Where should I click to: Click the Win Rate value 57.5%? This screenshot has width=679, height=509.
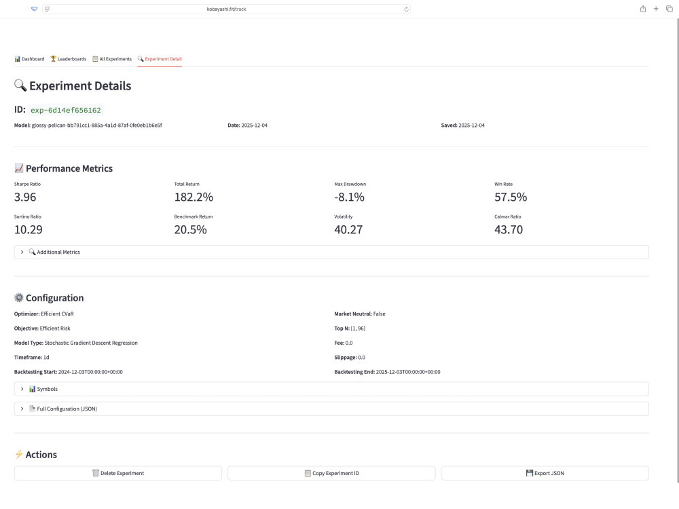[511, 197]
